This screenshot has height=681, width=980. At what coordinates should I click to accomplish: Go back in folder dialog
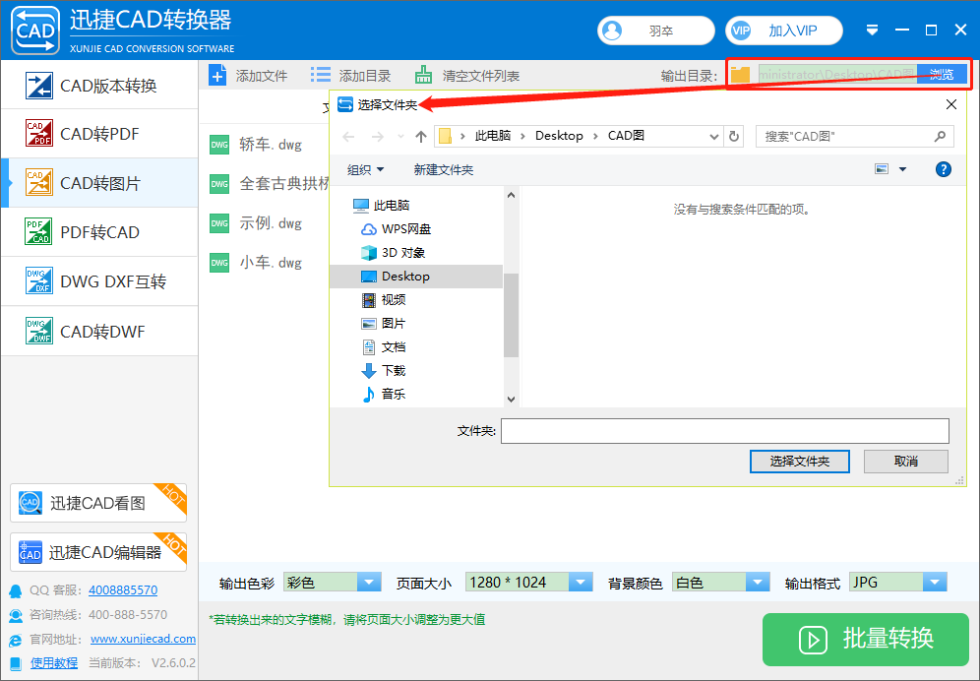tap(348, 137)
